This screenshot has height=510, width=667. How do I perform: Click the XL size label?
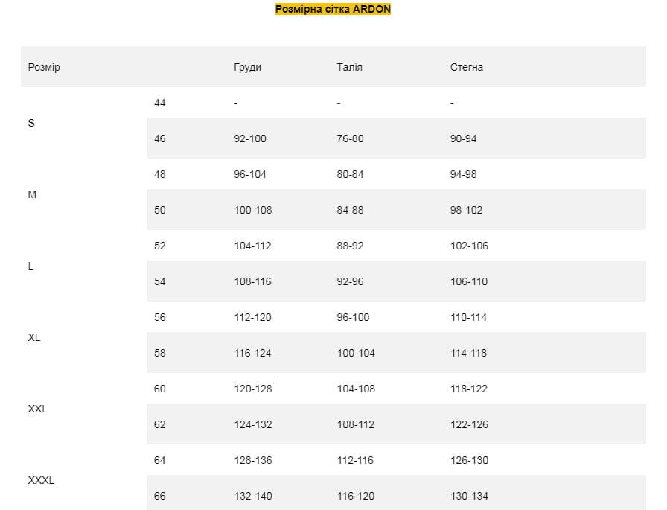coord(34,338)
